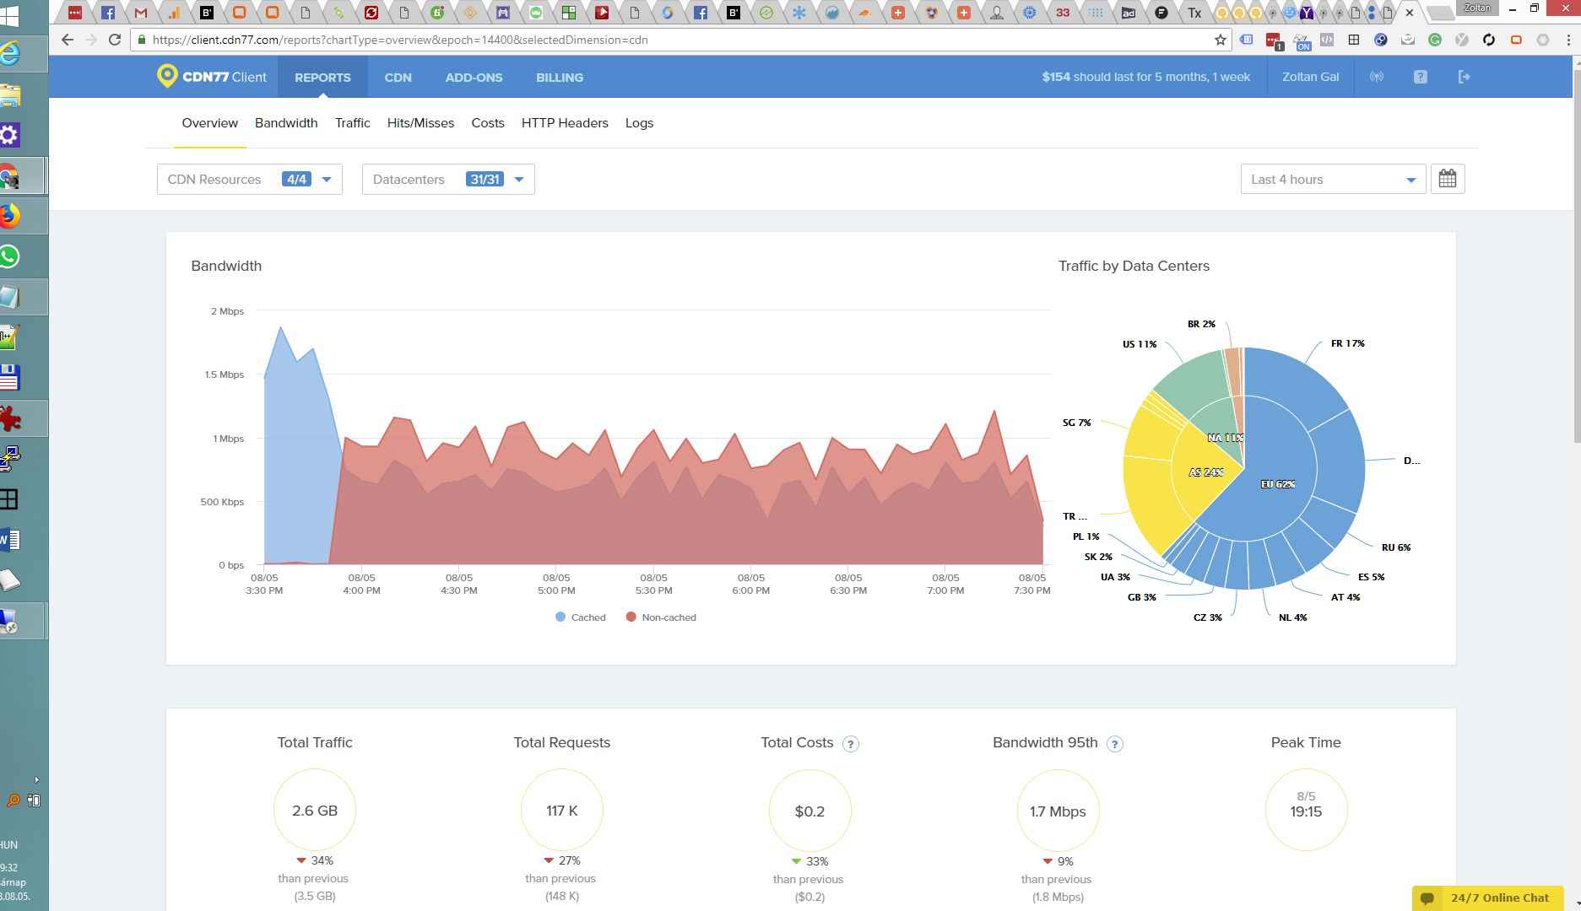Screen dimensions: 1581x911
Task: Open the Last 4 hours time range dropdown
Action: [1333, 179]
